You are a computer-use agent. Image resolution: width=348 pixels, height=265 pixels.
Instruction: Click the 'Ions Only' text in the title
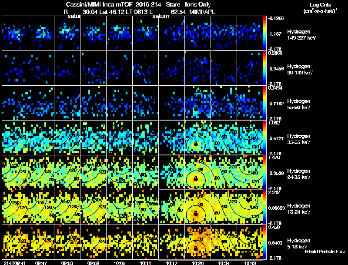(x=198, y=5)
